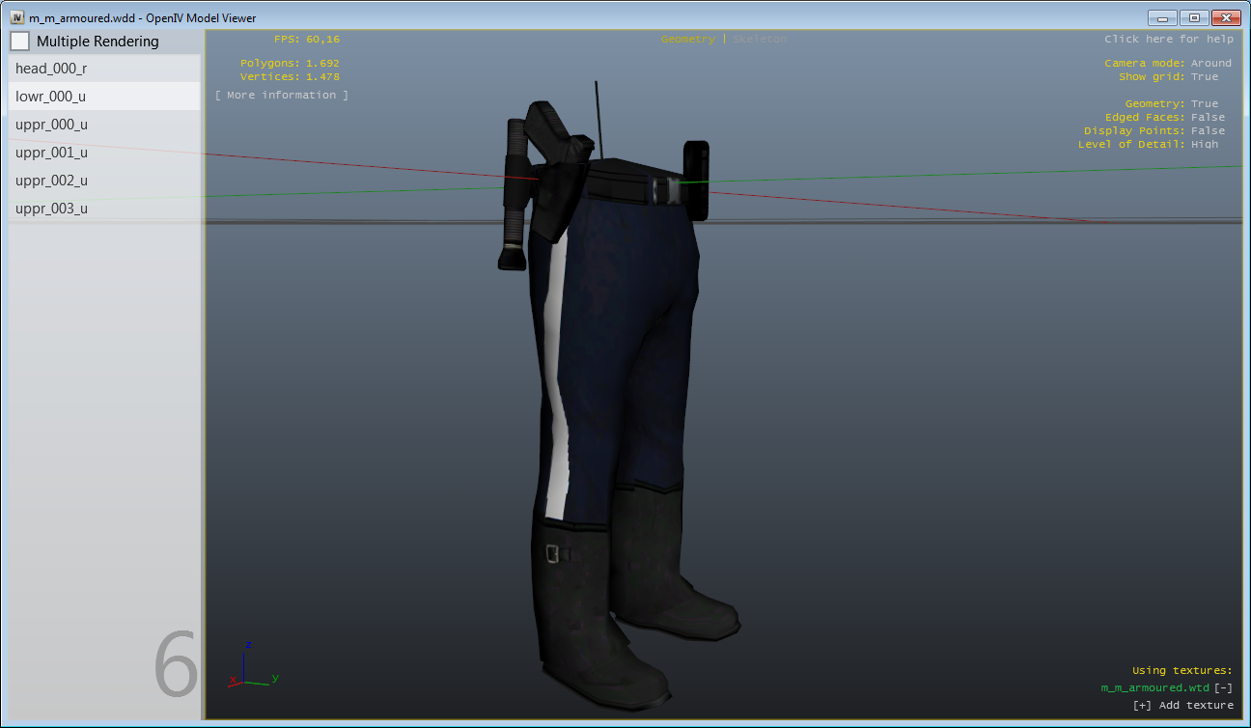Screen dimensions: 1251x728
Task: Change Level of Detail from High
Action: click(1204, 144)
